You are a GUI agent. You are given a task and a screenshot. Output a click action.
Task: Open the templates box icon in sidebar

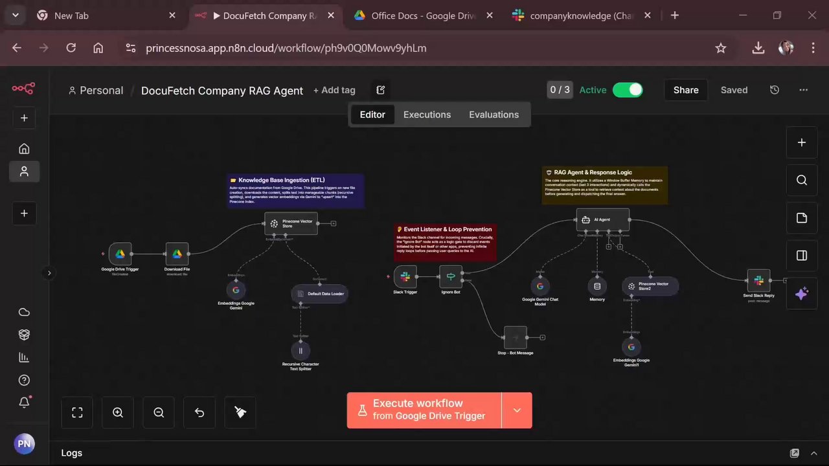pyautogui.click(x=24, y=335)
